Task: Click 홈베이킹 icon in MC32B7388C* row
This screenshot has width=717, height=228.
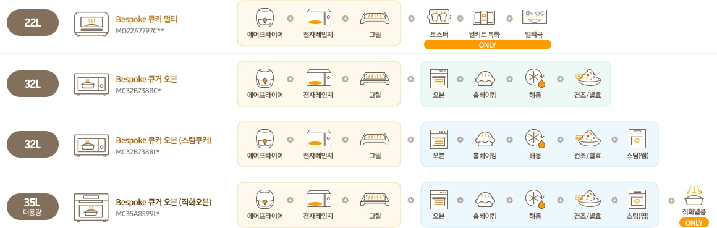Action: coord(485,78)
